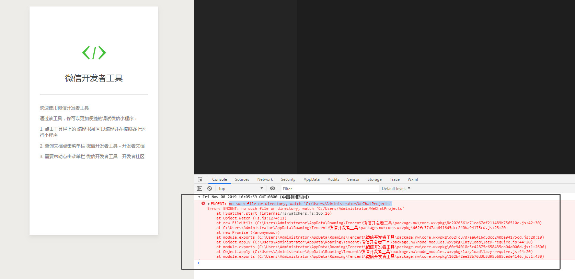Click the console command prompt line

384,263
